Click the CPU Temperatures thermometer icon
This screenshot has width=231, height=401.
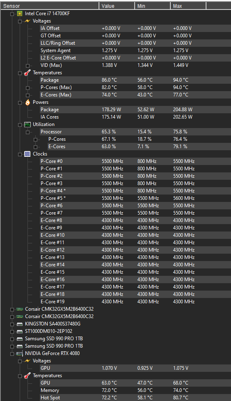[27, 73]
